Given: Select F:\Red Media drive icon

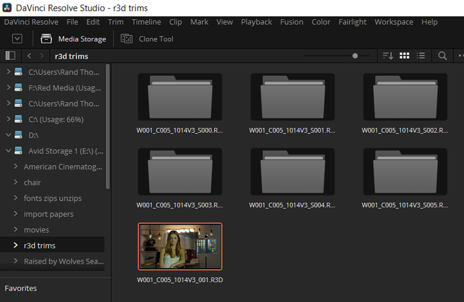Looking at the screenshot, I should pyautogui.click(x=18, y=88).
